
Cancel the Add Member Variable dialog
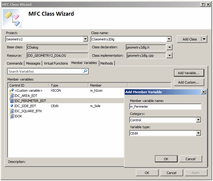pyautogui.click(x=191, y=159)
